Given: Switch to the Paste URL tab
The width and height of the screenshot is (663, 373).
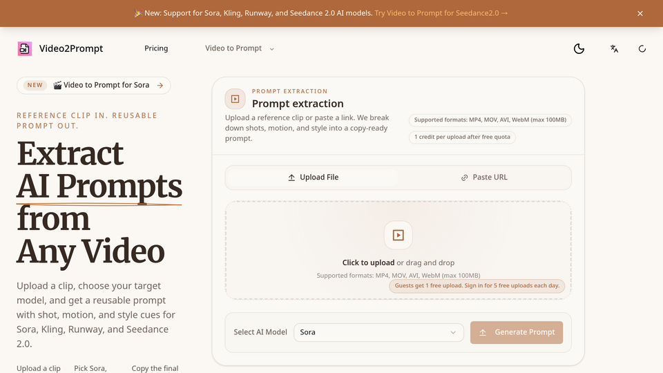Looking at the screenshot, I should coord(483,178).
